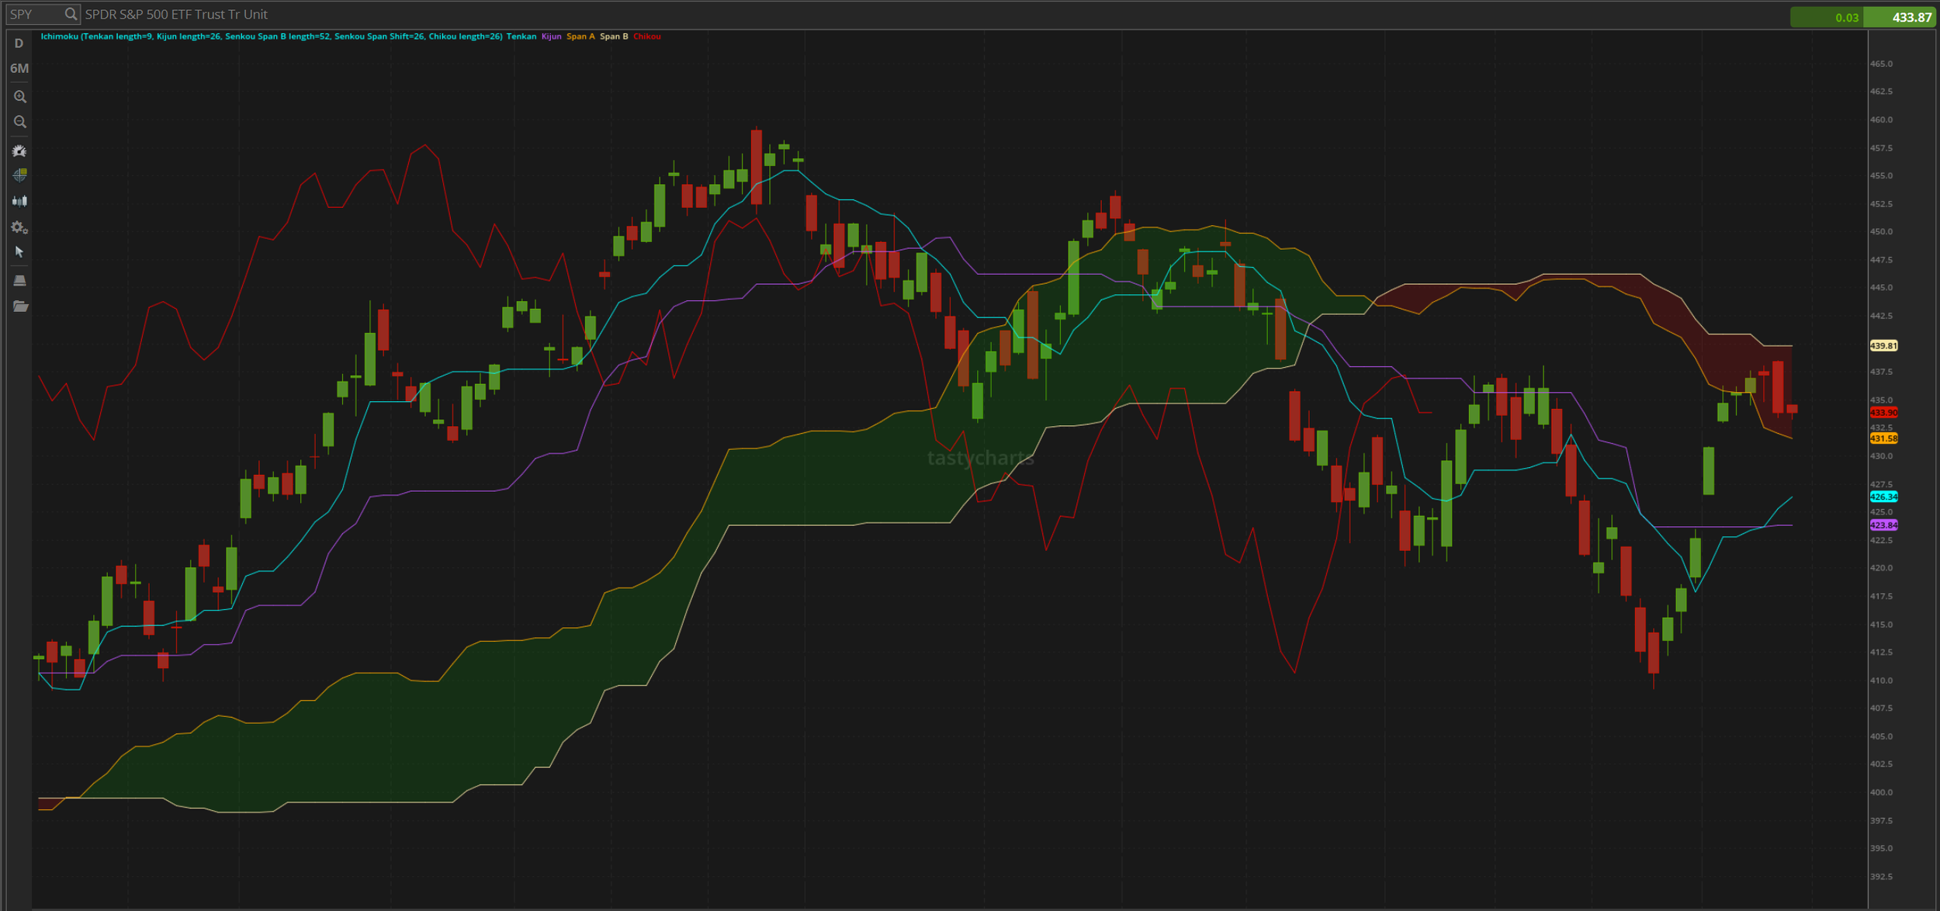Click the Ichimoku study parameters label
The height and width of the screenshot is (911, 1940).
[271, 36]
